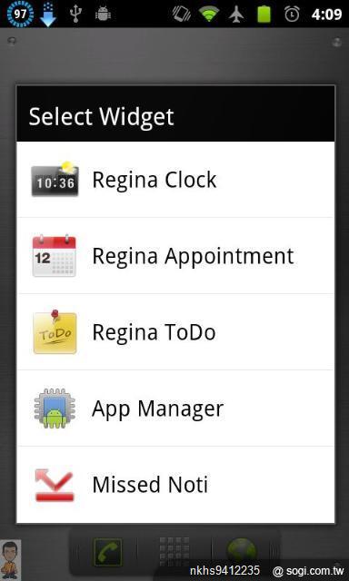This screenshot has width=349, height=581.
Task: Choose the App Manager list entry
Action: coord(175,409)
